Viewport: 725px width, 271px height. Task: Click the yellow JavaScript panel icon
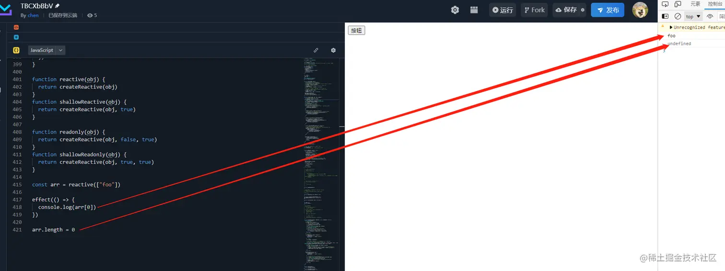coord(16,50)
